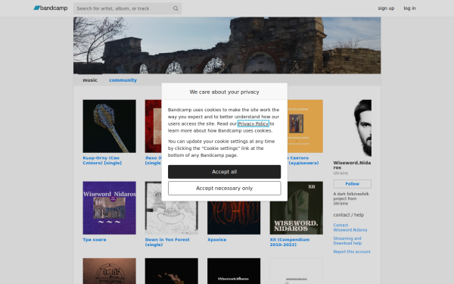
Task: Open the Кьор-Оглу single album cover
Action: tap(110, 126)
